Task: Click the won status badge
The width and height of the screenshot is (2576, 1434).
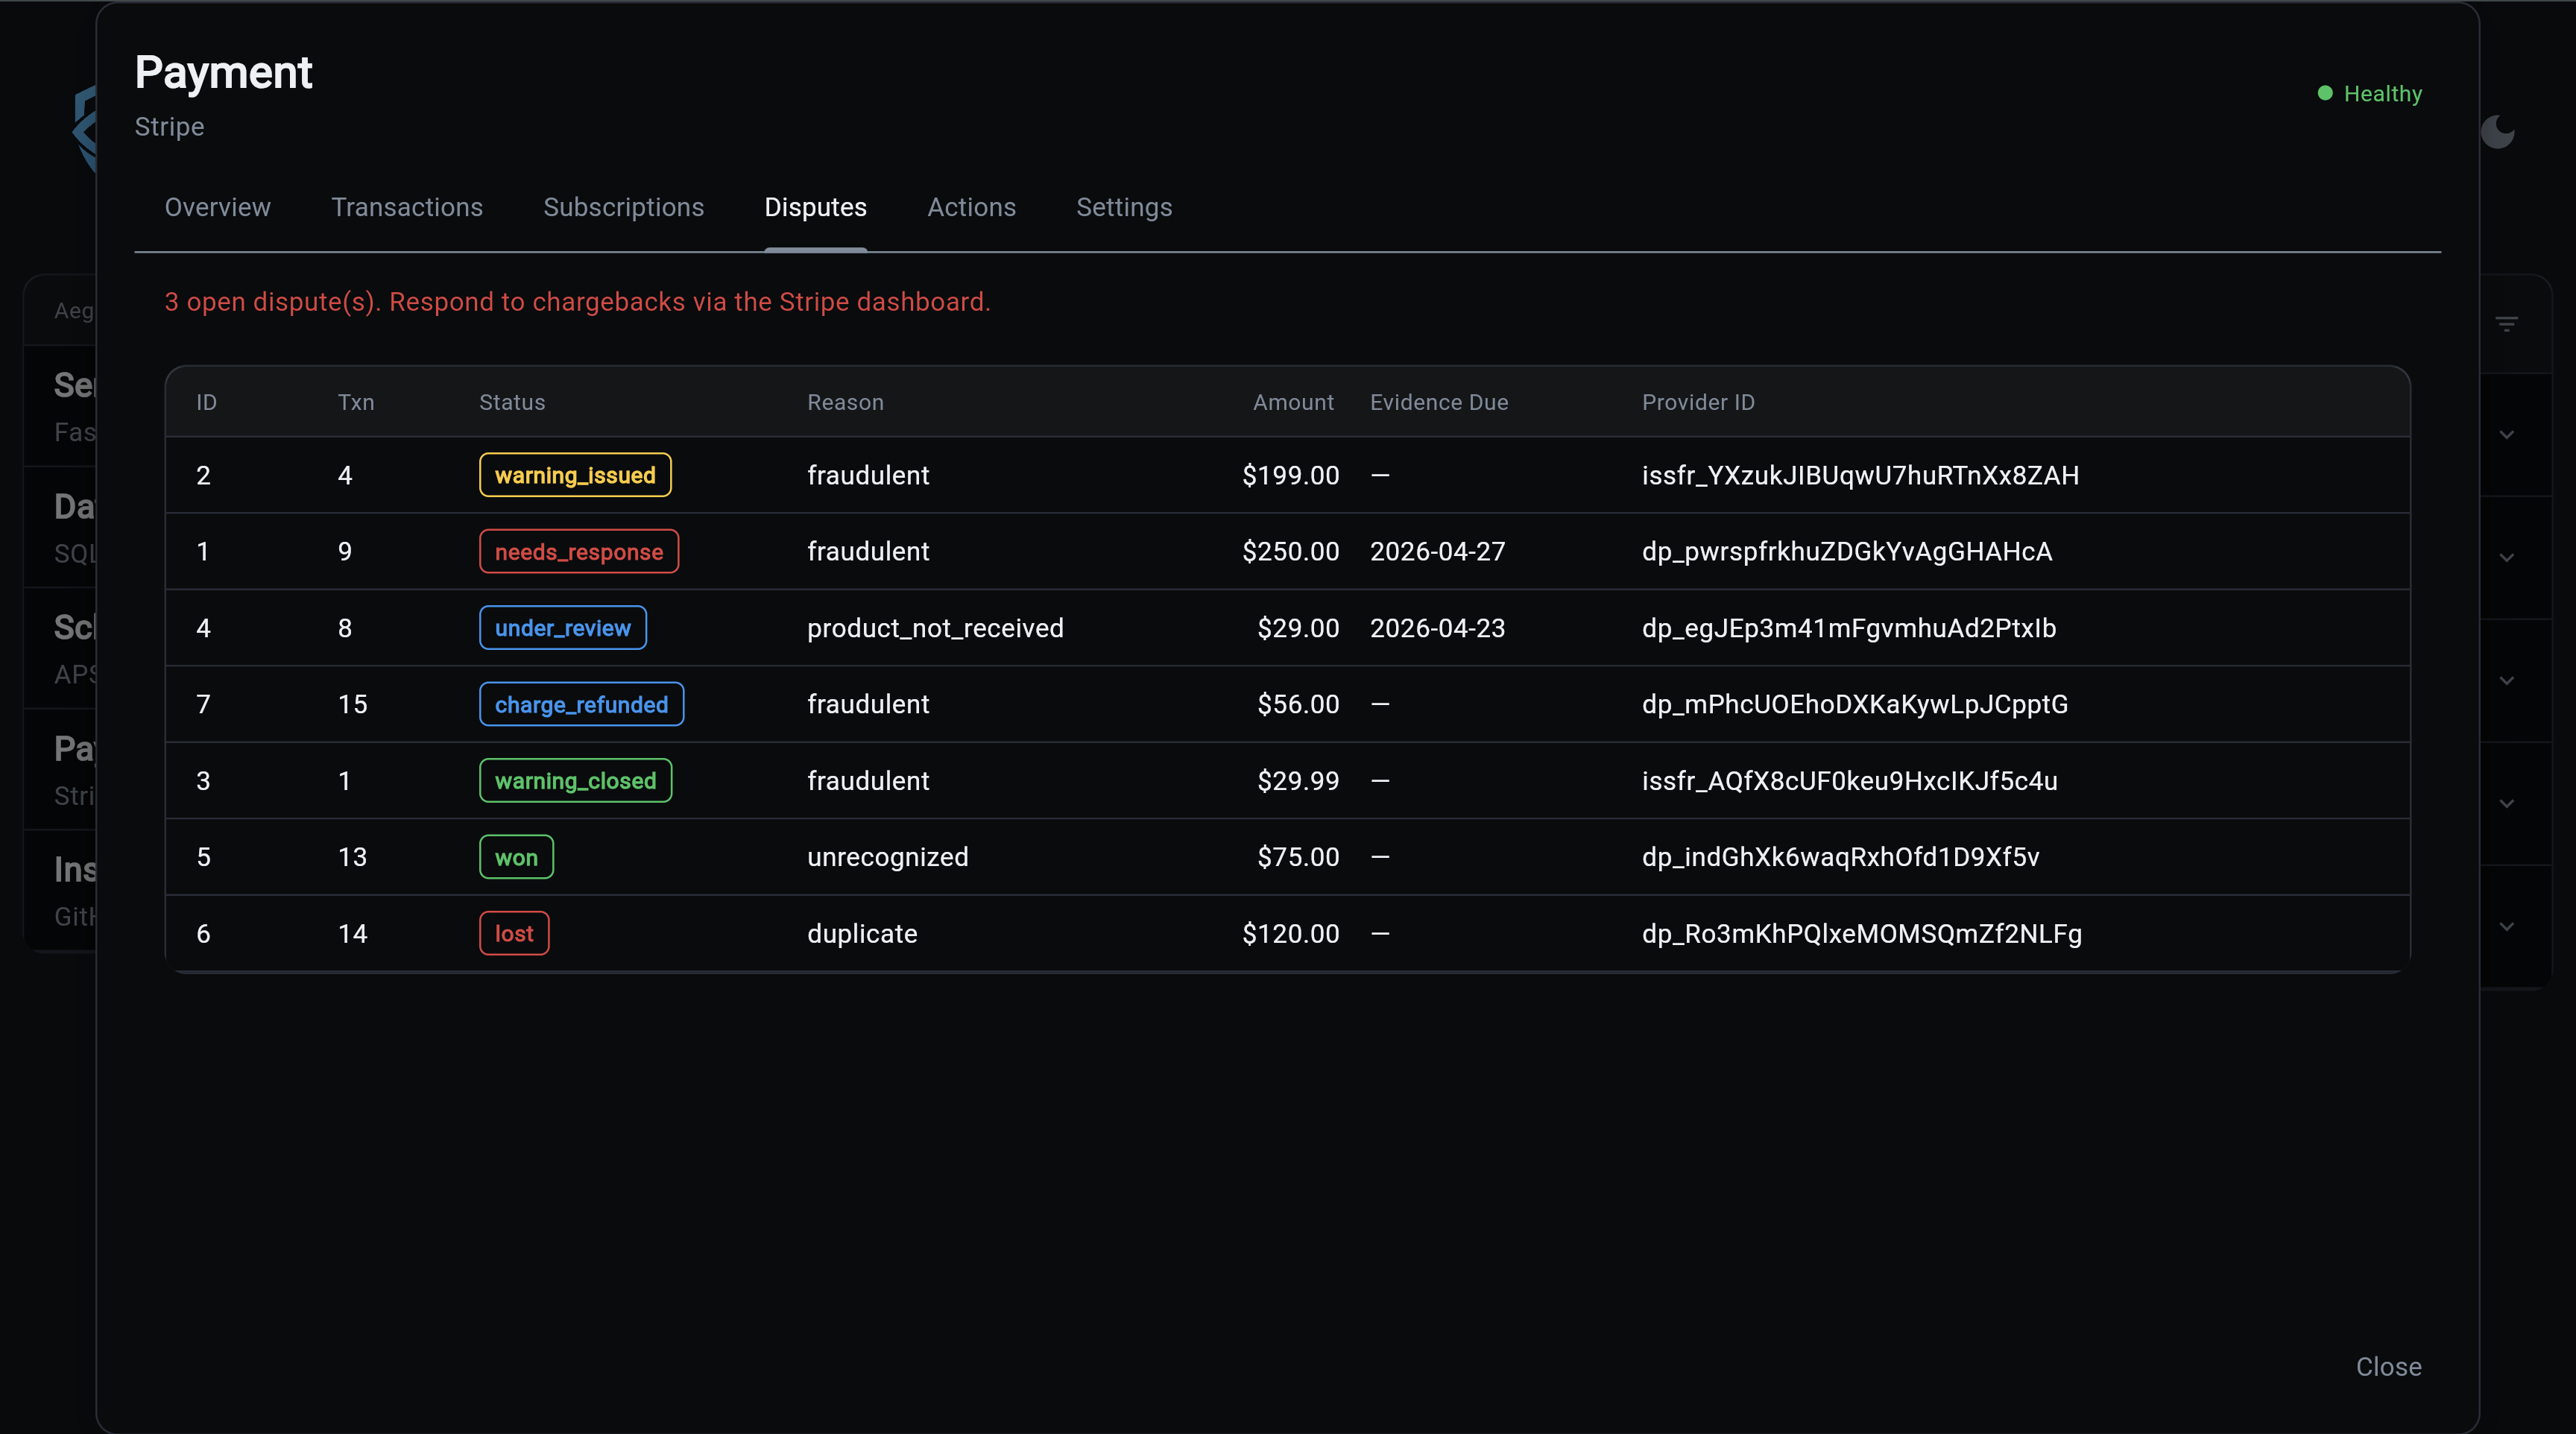Action: 516,858
